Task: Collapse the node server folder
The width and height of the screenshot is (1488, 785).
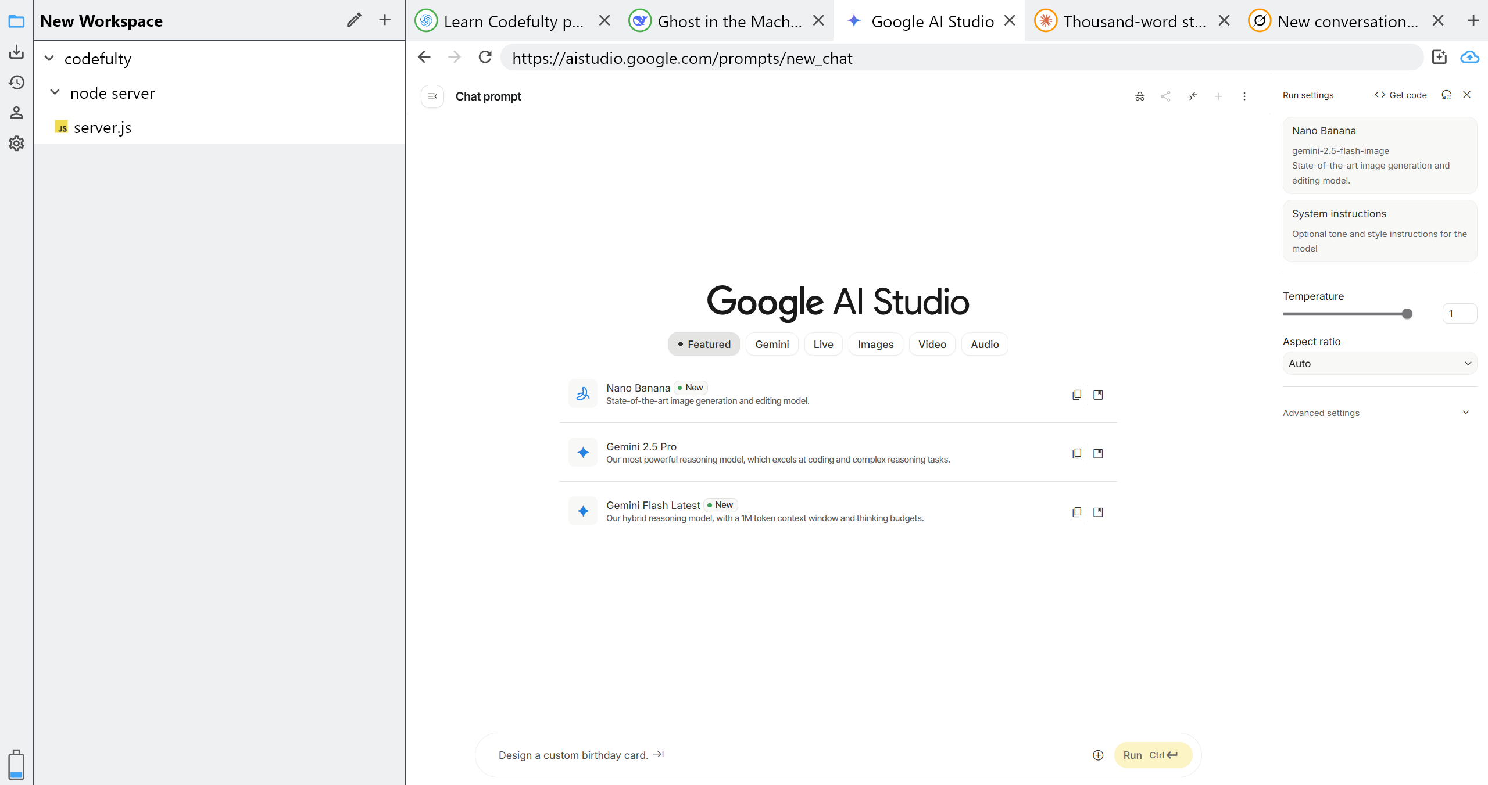Action: tap(55, 93)
